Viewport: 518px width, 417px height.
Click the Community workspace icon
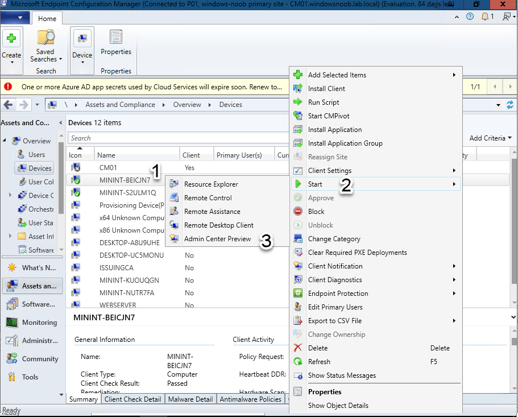click(12, 358)
